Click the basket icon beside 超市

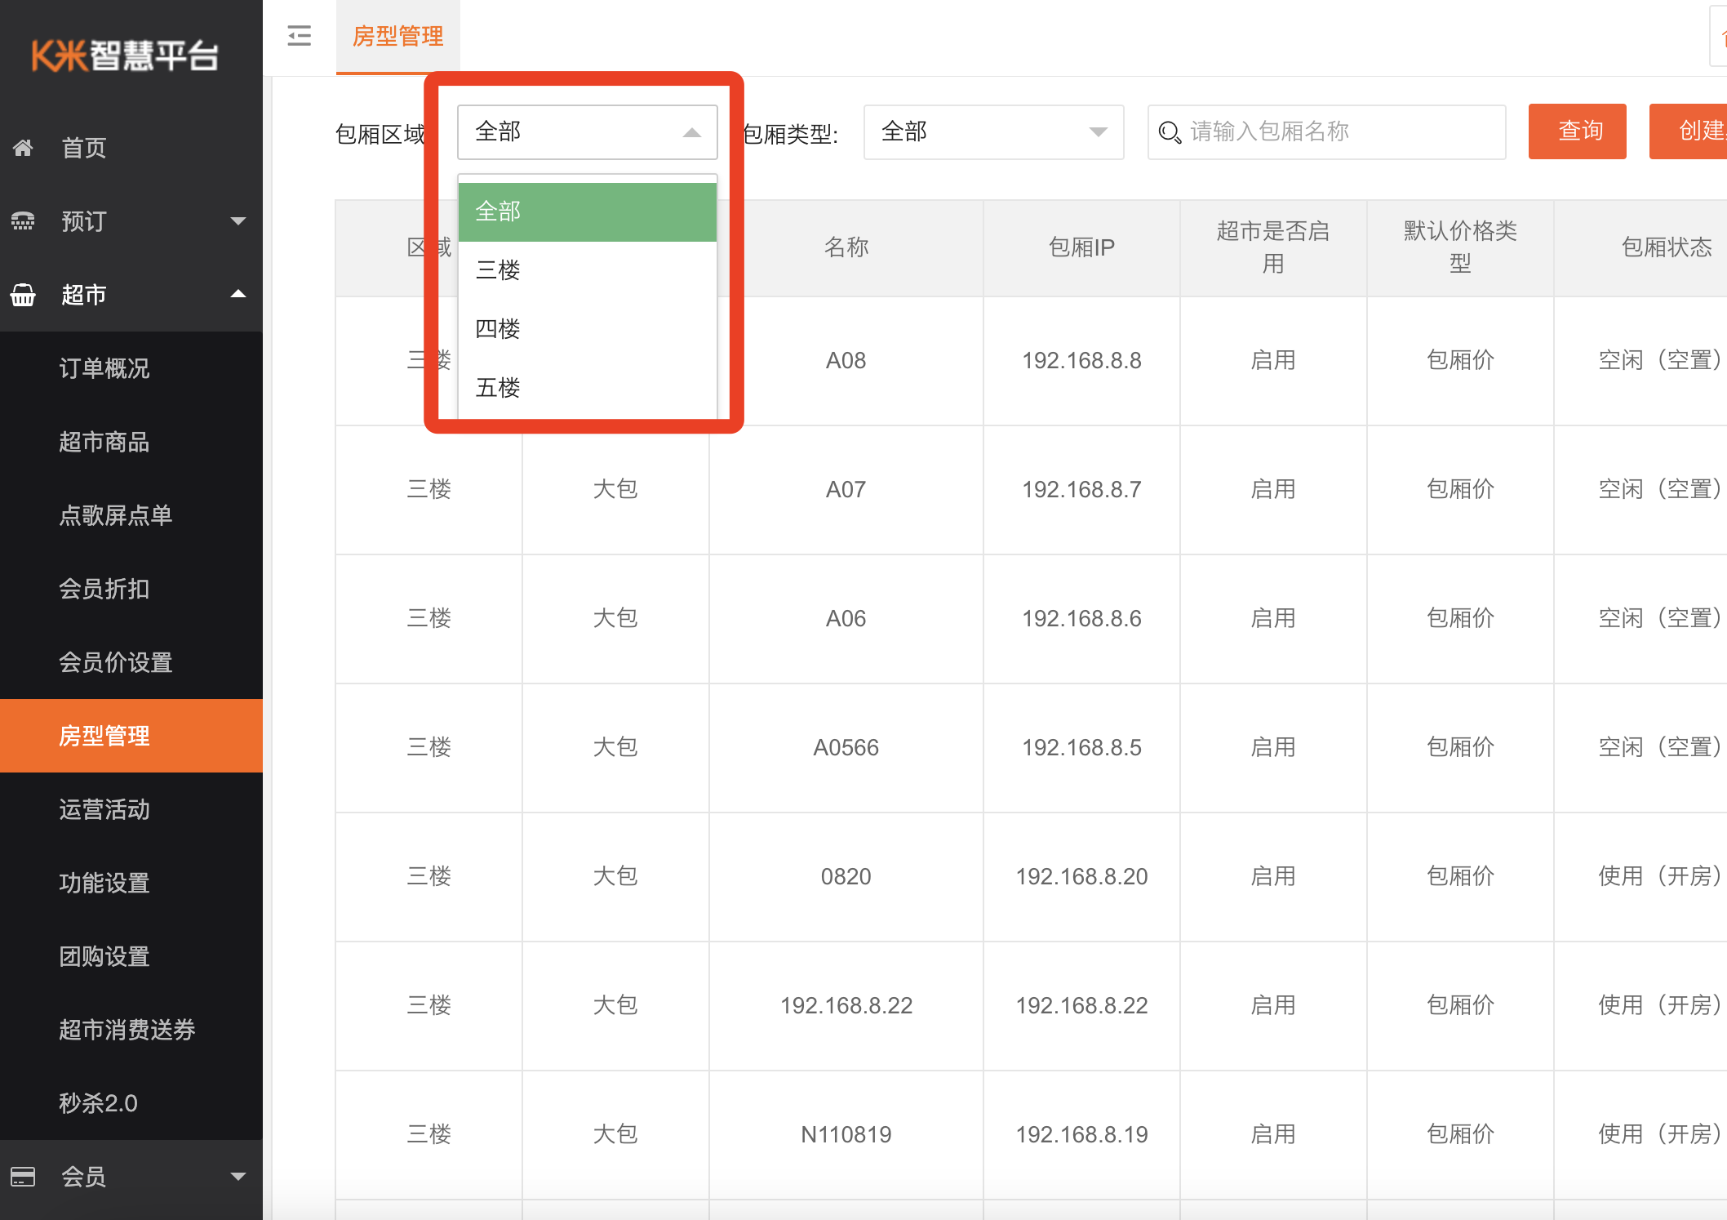(x=23, y=295)
